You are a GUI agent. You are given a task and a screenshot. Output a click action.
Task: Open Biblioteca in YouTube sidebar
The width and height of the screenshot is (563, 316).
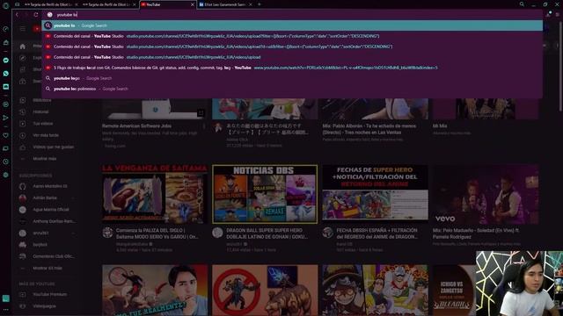tap(42, 100)
